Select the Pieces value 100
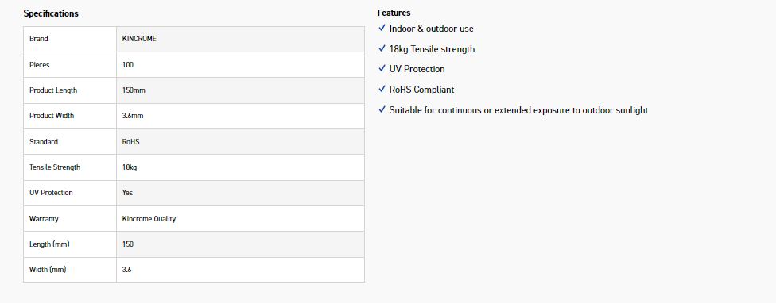The image size is (776, 303). 128,65
